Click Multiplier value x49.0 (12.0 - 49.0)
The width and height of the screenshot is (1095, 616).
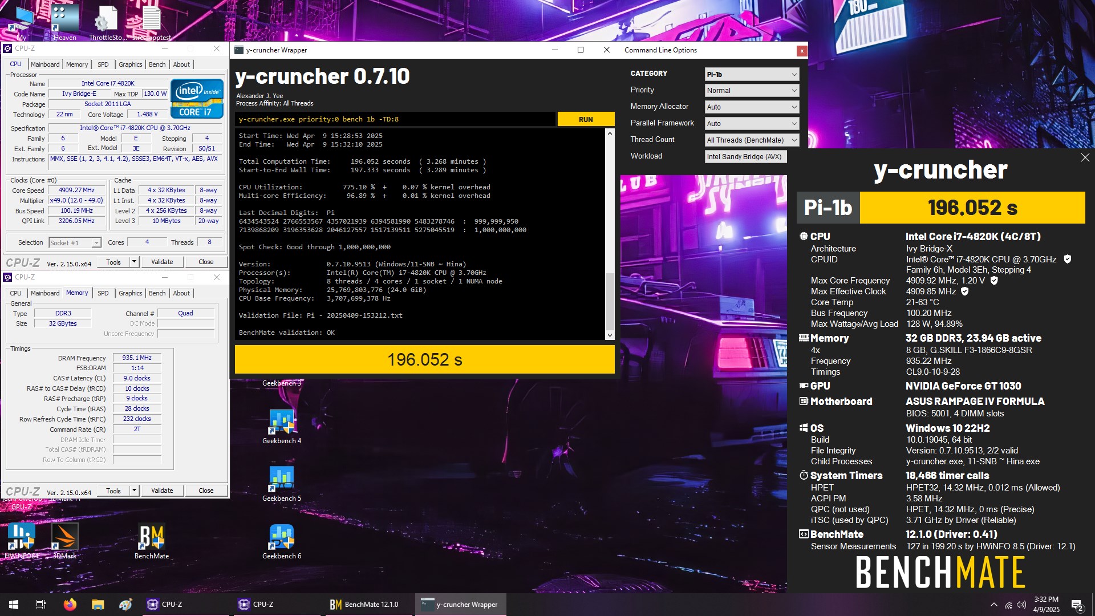pyautogui.click(x=76, y=201)
